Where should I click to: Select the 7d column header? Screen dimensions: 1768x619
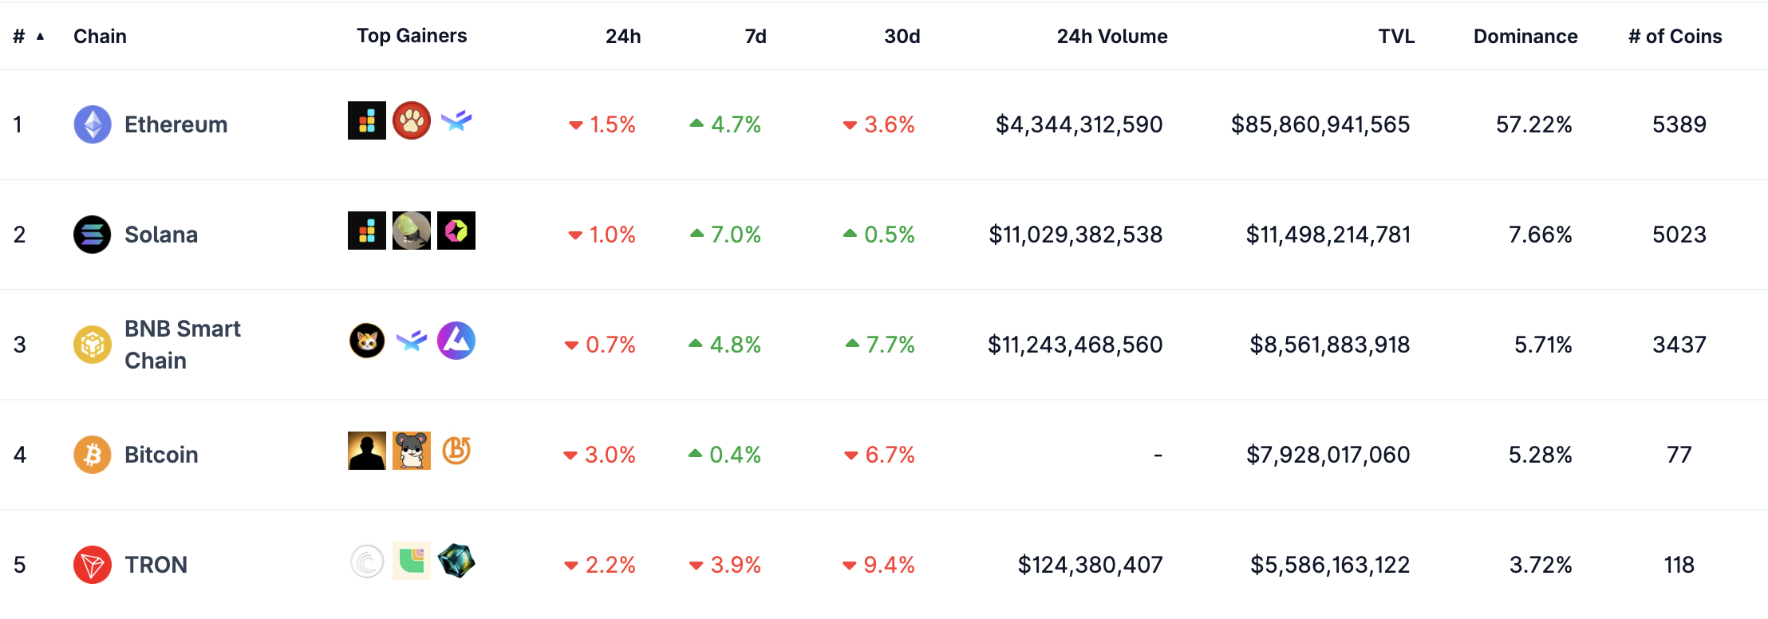point(753,36)
